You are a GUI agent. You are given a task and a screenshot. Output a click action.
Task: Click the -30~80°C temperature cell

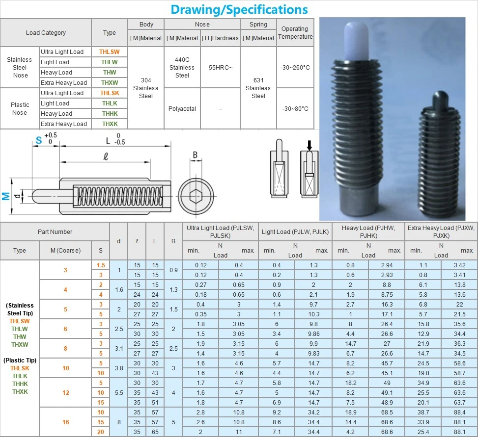tap(295, 109)
